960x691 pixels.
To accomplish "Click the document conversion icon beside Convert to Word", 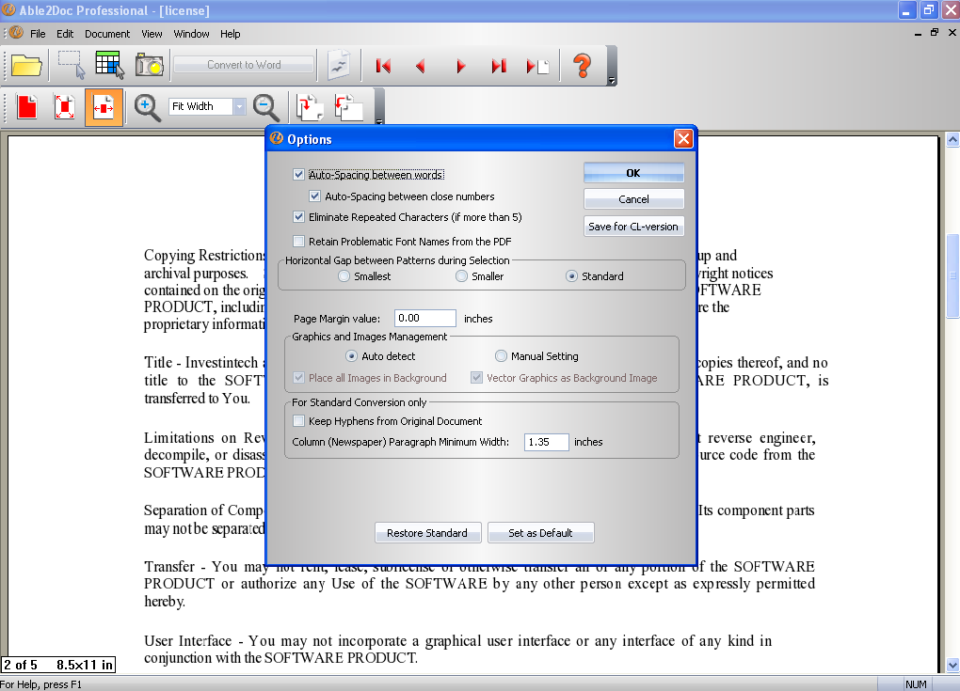I will (x=339, y=65).
